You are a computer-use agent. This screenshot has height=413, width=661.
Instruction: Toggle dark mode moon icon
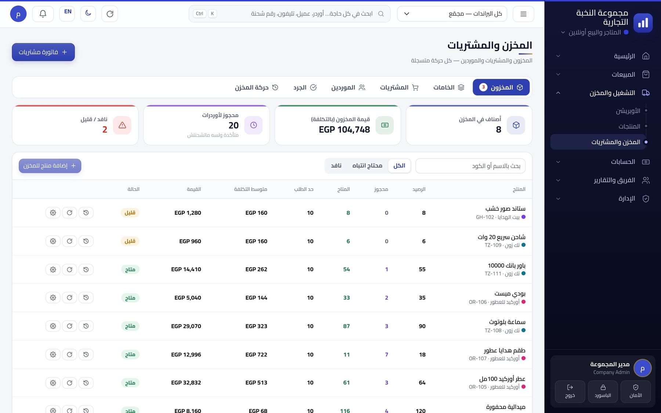pyautogui.click(x=88, y=14)
